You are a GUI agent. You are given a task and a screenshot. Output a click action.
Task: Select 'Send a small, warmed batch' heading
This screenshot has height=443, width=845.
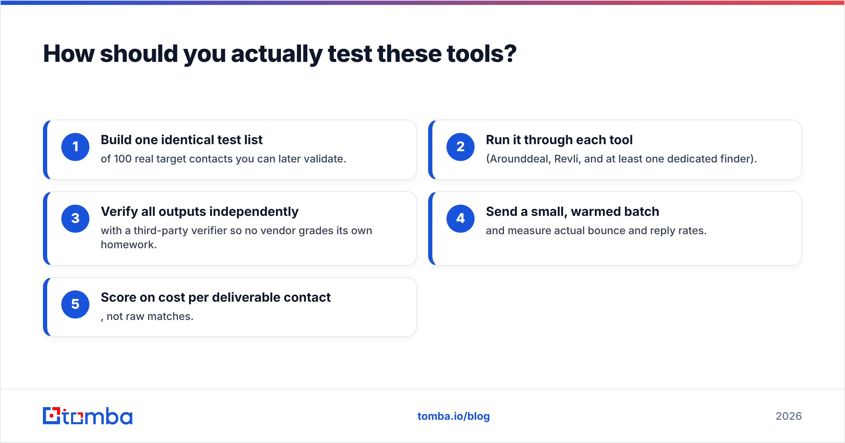point(572,212)
